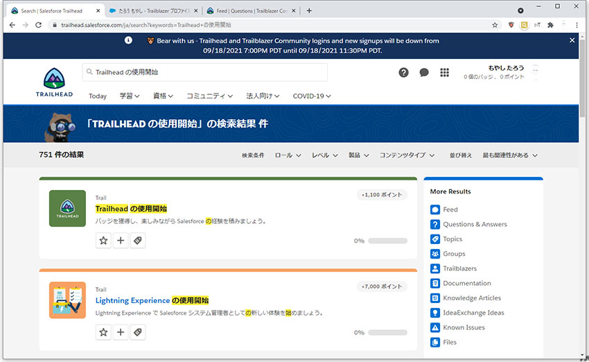This screenshot has width=589, height=362.
Task: Add Lightning Experience trail with plus icon
Action: pos(121,332)
